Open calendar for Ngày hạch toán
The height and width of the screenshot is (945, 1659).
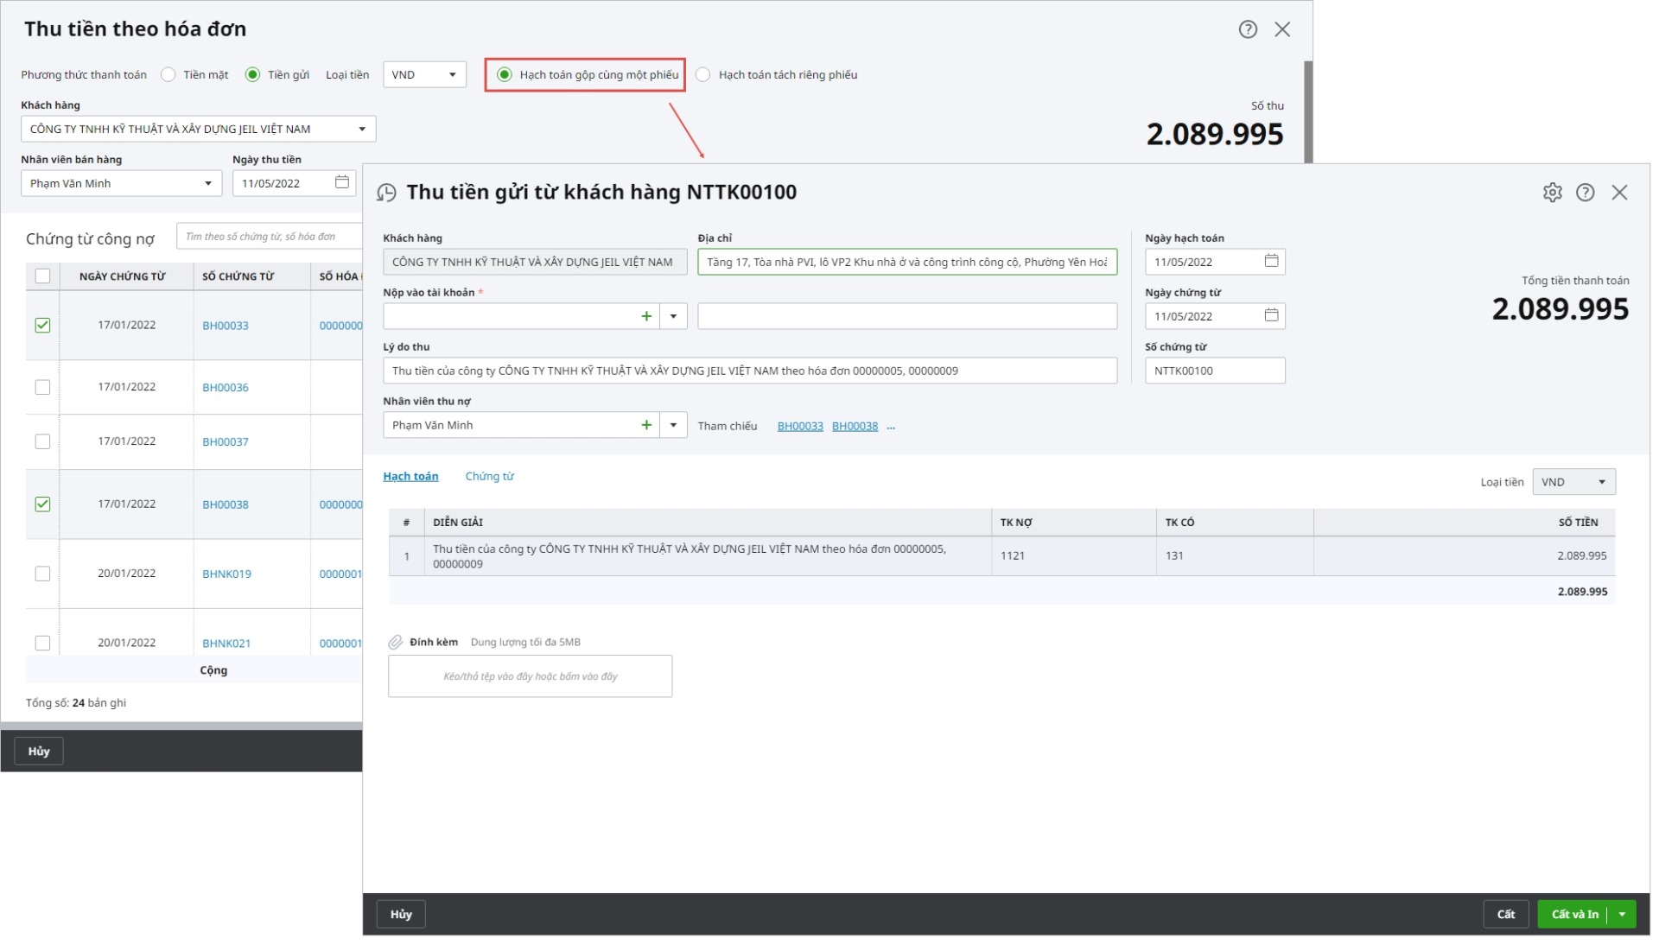click(1271, 261)
